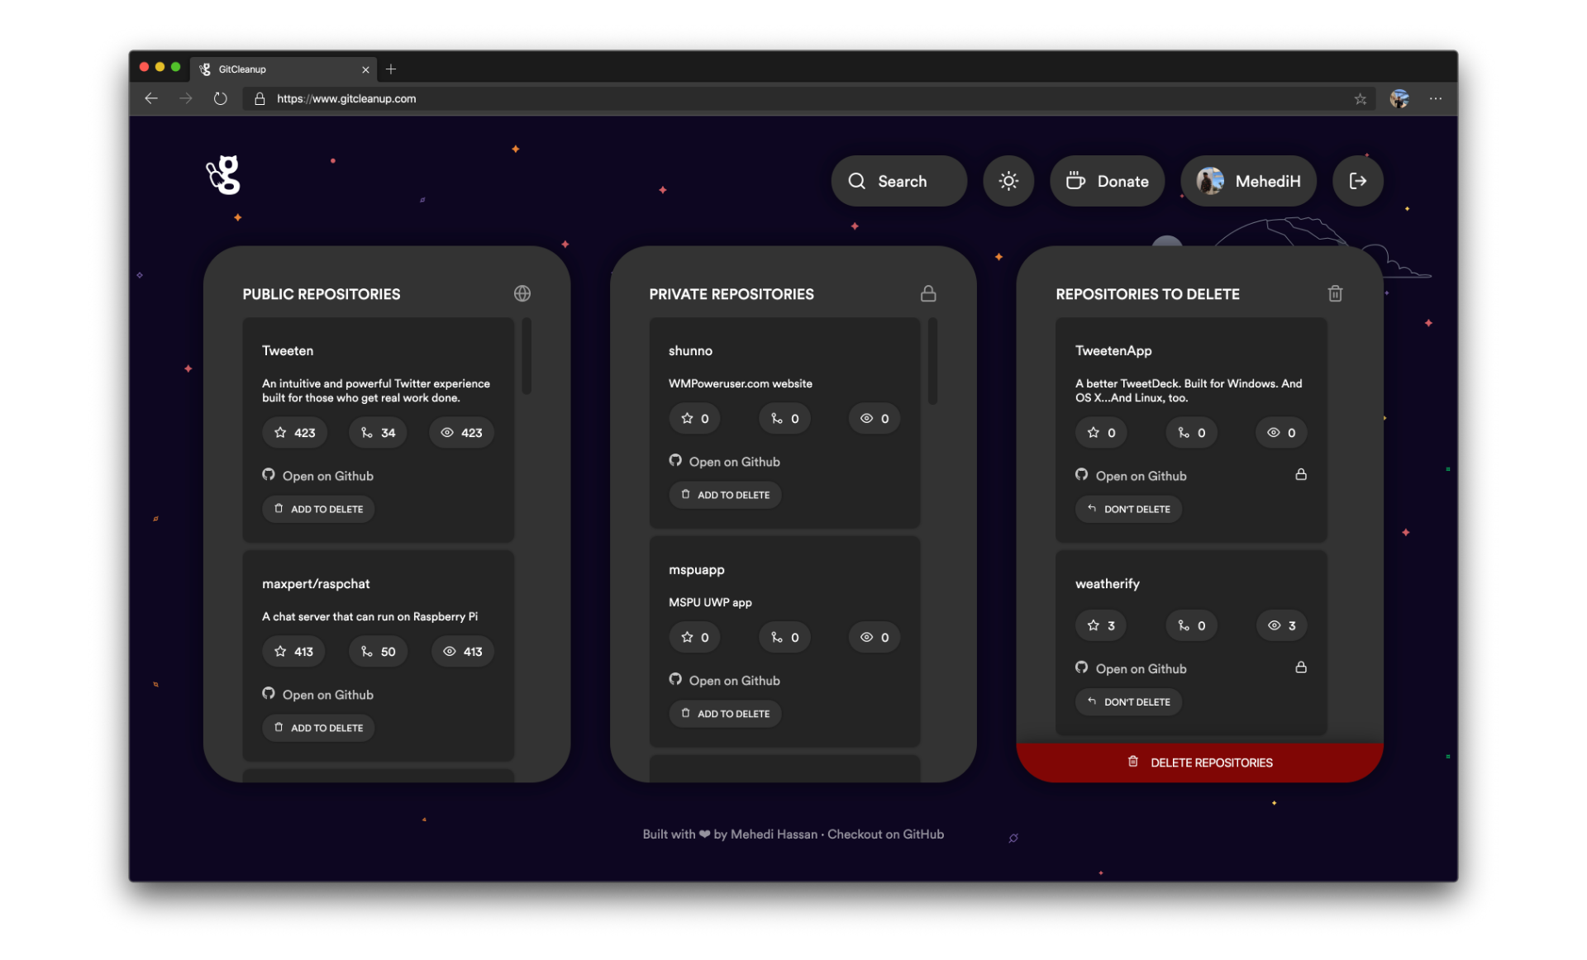The height and width of the screenshot is (960, 1587).
Task: Click the globe icon in Public Repositories
Action: (522, 293)
